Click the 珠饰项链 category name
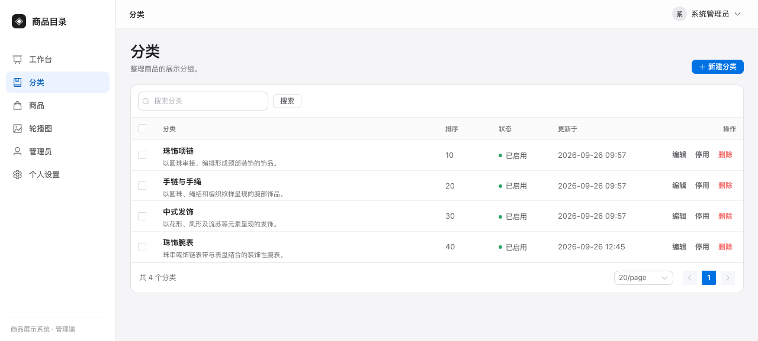Viewport: 758px width, 341px height. pyautogui.click(x=178, y=151)
